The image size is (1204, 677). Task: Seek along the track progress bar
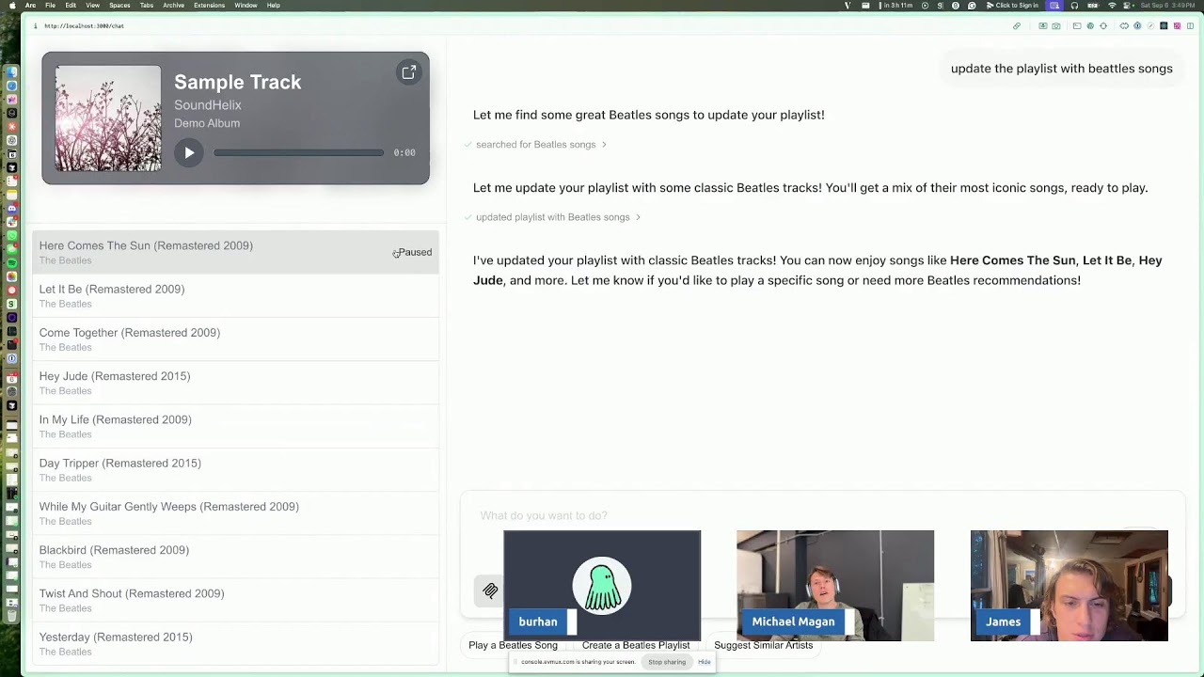tap(298, 152)
